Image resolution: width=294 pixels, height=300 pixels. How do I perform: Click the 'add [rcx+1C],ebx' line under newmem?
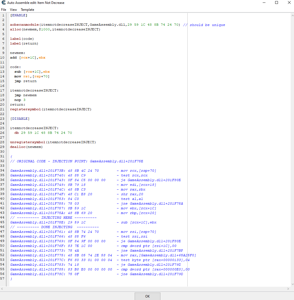coord(28,58)
